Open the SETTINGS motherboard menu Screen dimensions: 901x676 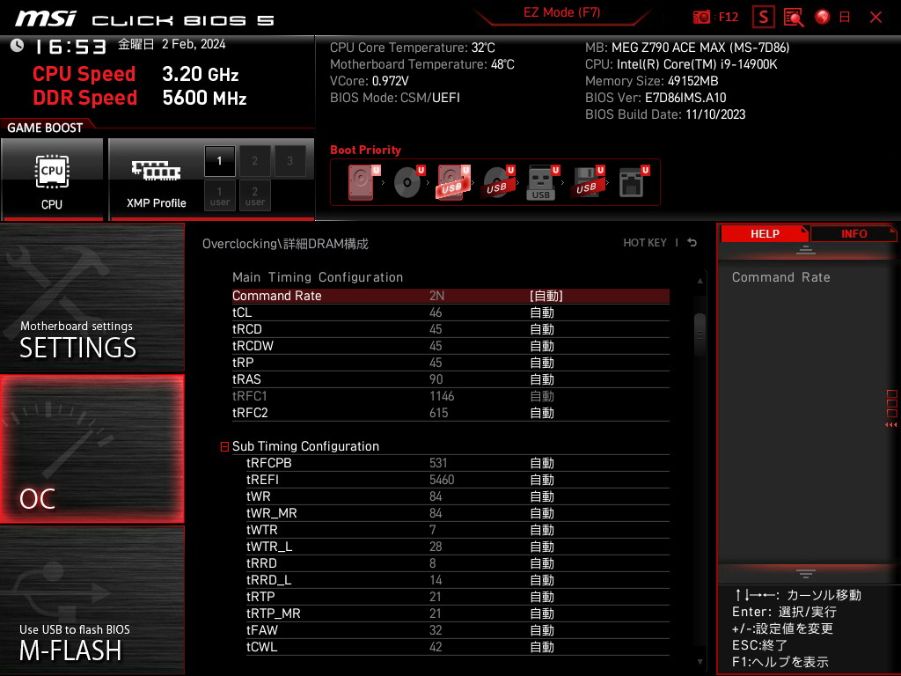[92, 298]
